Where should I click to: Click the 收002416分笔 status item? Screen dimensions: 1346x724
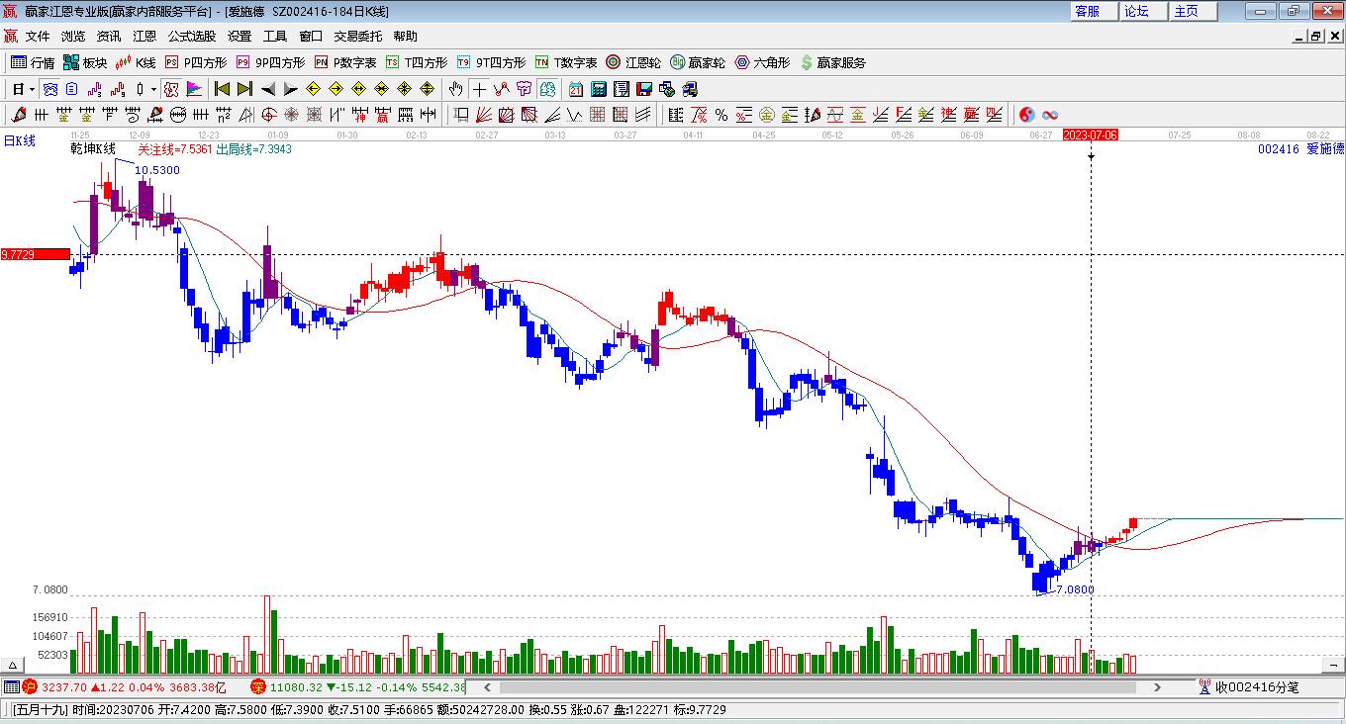tap(1249, 686)
